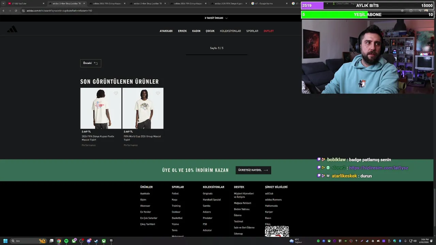
Task: Open the ÇOCUK menu
Action: click(210, 31)
